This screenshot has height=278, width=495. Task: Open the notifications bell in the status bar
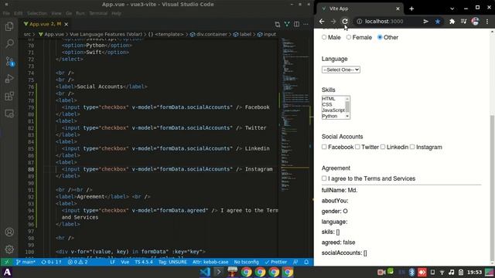pyautogui.click(x=306, y=262)
